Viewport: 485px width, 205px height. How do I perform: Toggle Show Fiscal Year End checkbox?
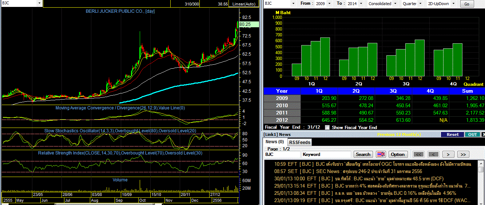[327, 128]
